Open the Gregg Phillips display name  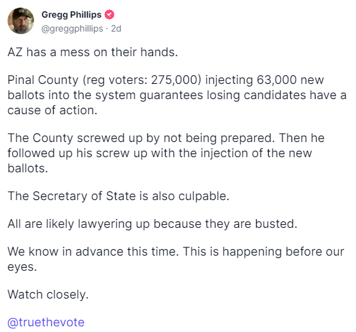71,15
